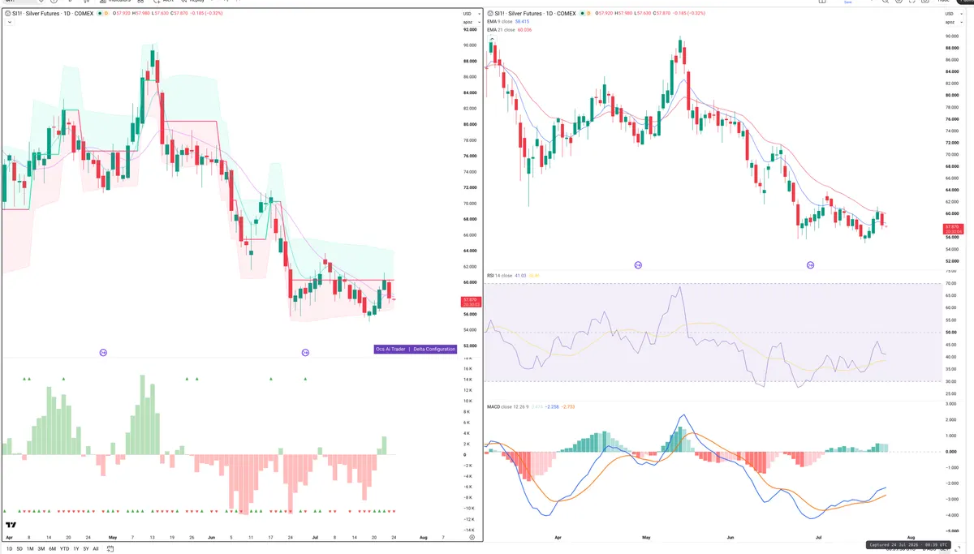Click the orange D data indicator on the left chart
The image size is (974, 554).
[106, 14]
